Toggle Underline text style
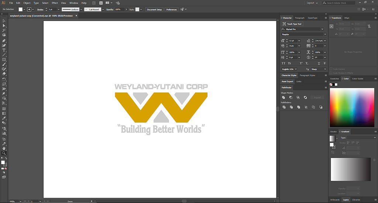 point(319,63)
